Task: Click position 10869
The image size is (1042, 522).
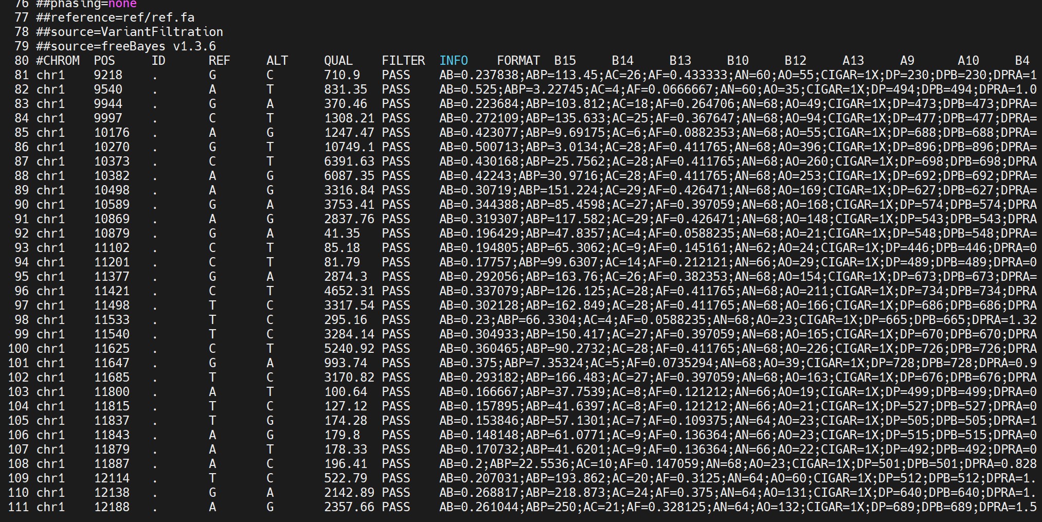Action: 112,219
